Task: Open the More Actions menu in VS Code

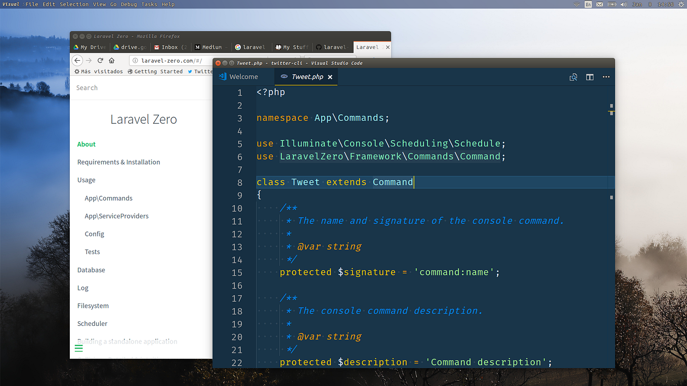Action: (x=606, y=77)
